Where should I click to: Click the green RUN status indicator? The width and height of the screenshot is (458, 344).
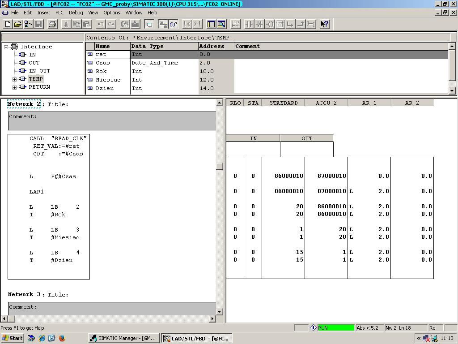click(335, 328)
